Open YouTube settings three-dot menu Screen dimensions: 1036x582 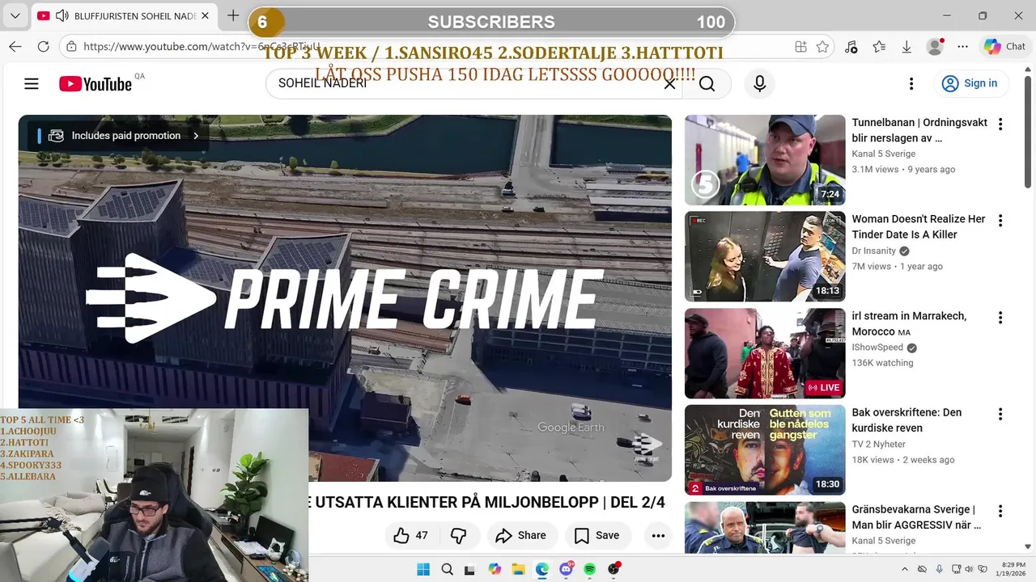pyautogui.click(x=911, y=83)
